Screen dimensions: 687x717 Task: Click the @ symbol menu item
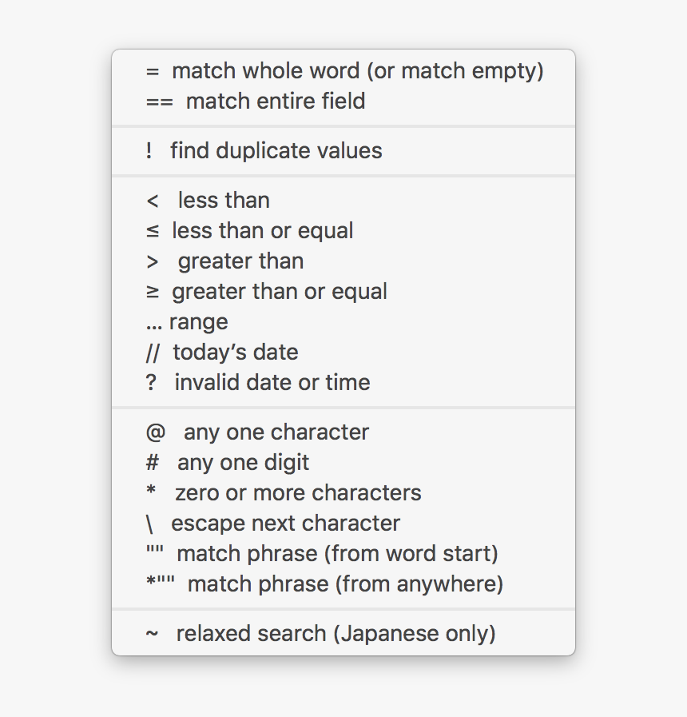tap(156, 432)
